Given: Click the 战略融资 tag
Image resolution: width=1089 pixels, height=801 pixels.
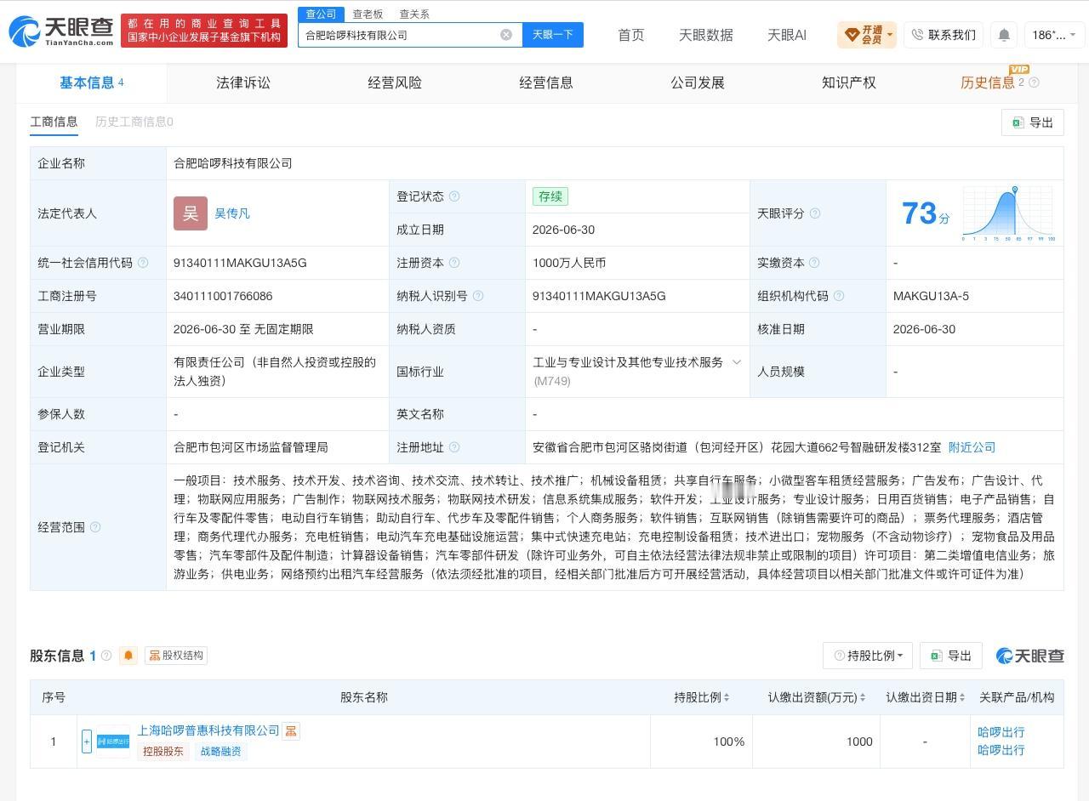Looking at the screenshot, I should point(220,752).
